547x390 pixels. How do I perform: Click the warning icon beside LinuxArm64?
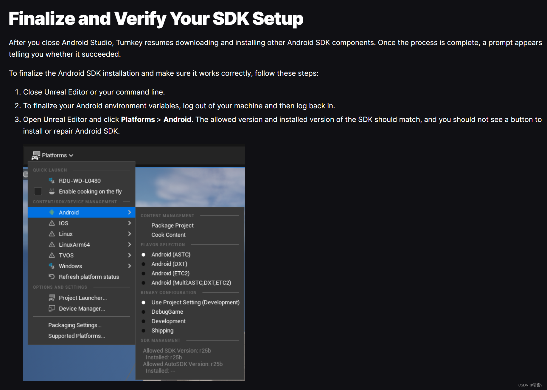click(52, 244)
